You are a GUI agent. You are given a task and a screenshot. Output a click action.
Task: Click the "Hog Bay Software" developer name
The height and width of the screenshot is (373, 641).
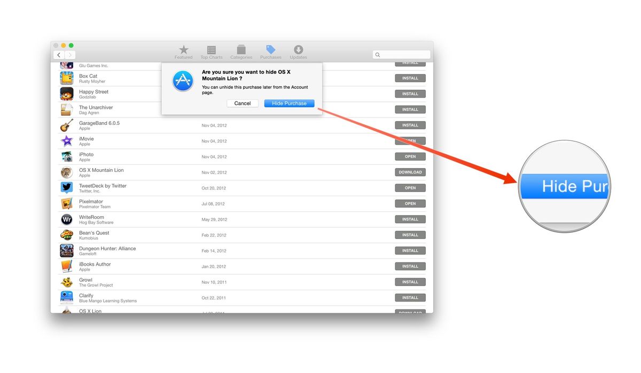coord(96,223)
